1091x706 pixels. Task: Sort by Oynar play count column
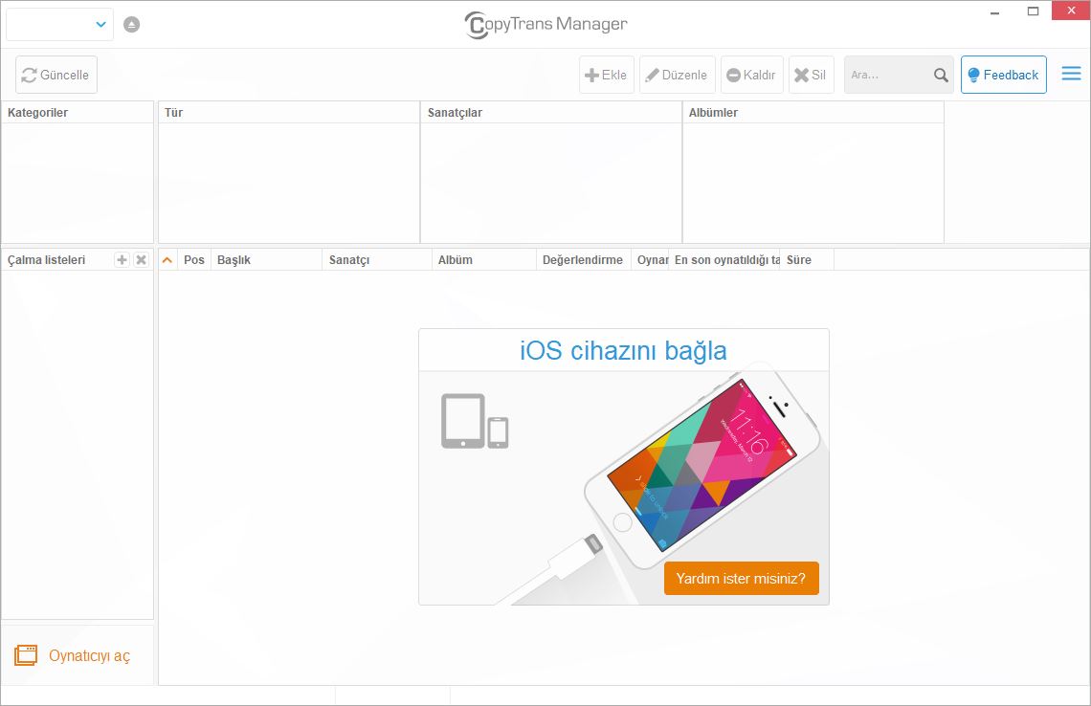tap(650, 259)
